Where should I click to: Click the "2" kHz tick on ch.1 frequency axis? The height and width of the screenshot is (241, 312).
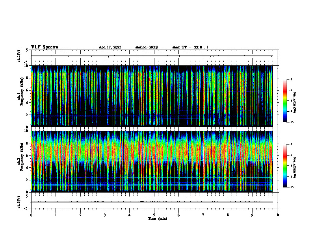pyautogui.click(x=27, y=115)
